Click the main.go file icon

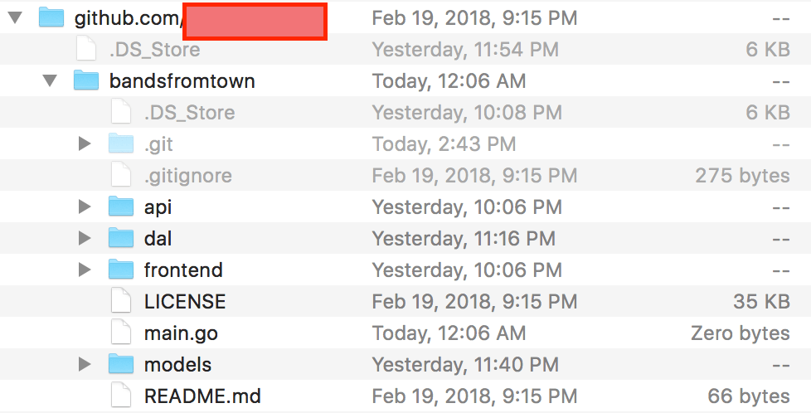(x=121, y=333)
